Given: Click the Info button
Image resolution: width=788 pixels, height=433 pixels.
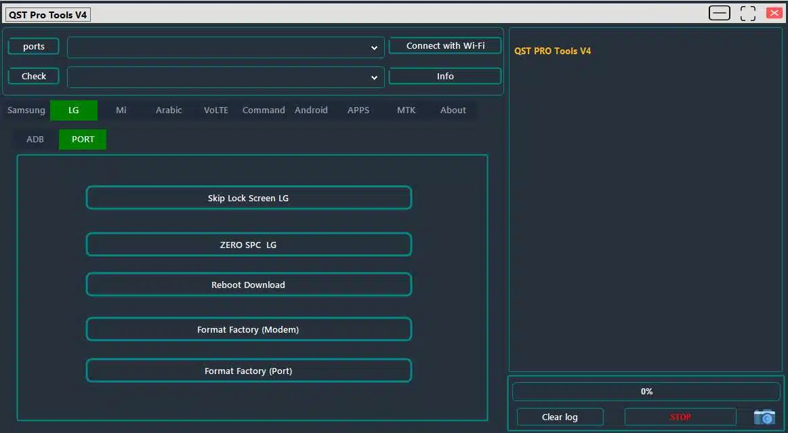Looking at the screenshot, I should click(x=445, y=76).
